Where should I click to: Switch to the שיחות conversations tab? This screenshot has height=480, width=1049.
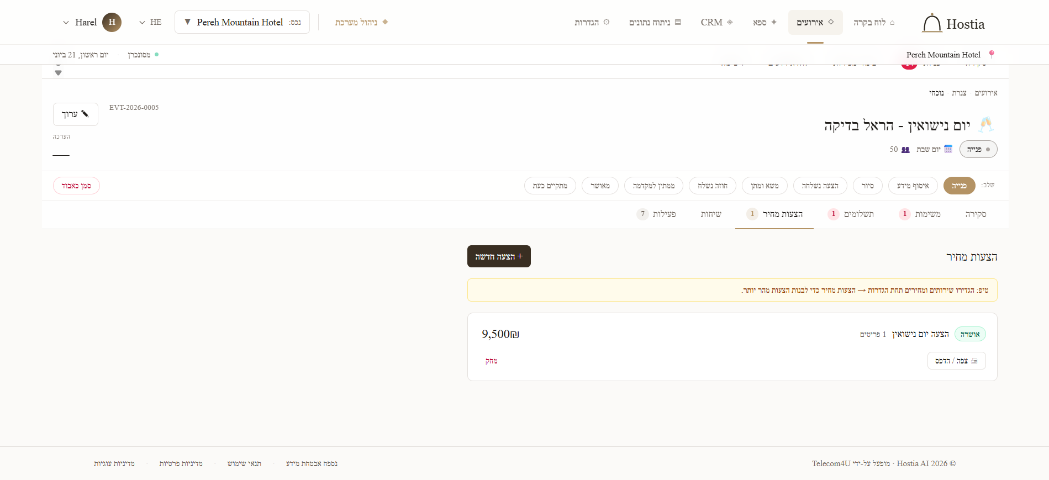coord(711,214)
